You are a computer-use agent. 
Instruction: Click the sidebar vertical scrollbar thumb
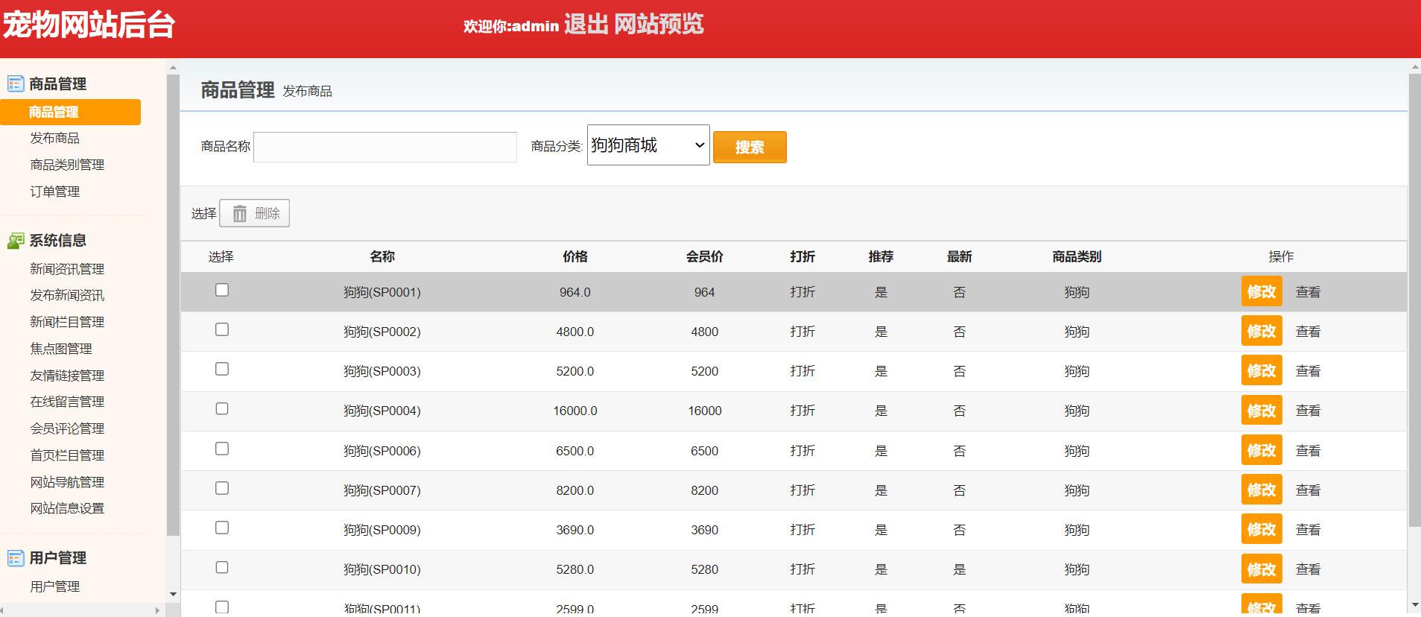tap(173, 305)
